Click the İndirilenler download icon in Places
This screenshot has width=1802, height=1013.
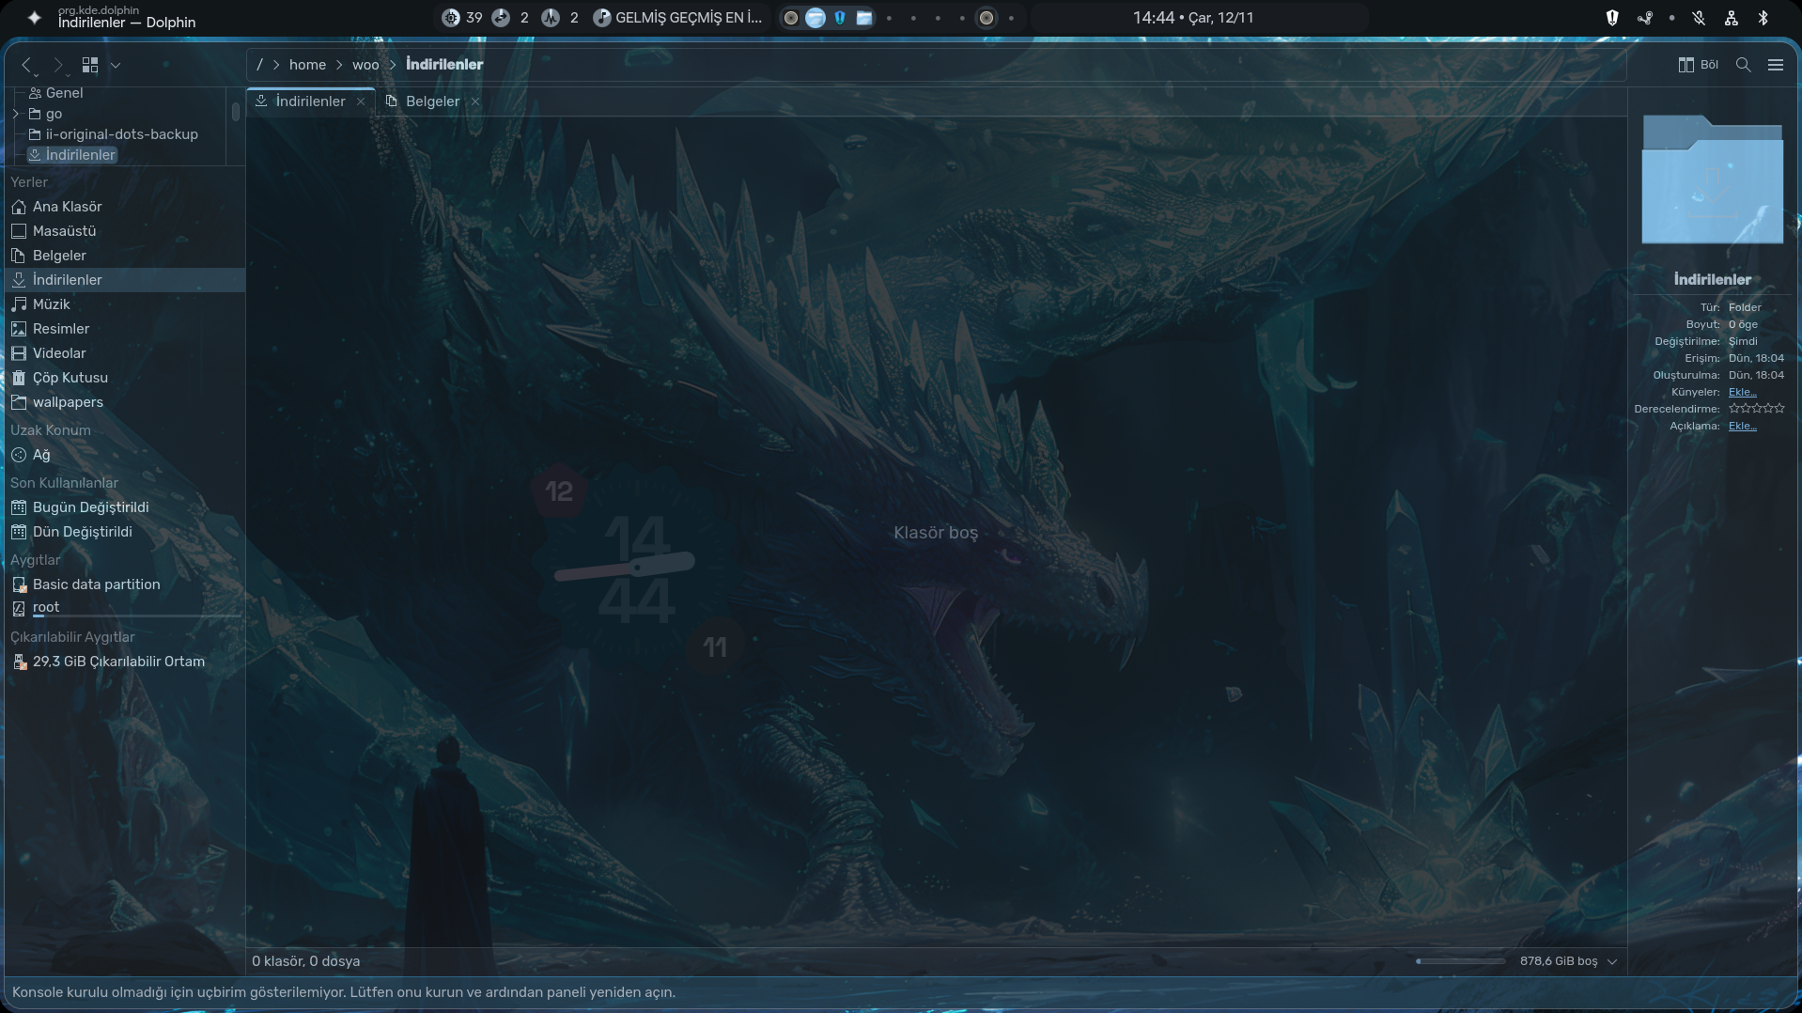click(19, 280)
